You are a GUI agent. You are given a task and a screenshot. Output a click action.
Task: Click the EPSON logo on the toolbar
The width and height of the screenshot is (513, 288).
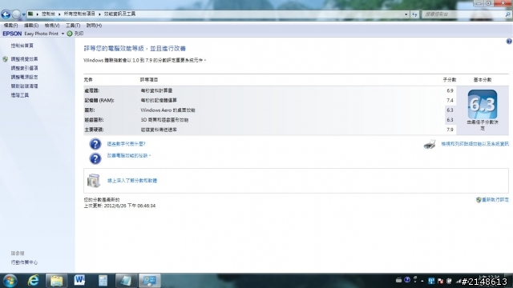point(12,34)
